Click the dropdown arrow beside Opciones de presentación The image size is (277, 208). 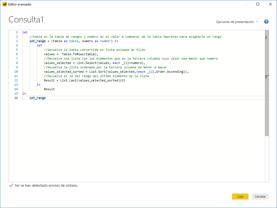[x=256, y=22]
